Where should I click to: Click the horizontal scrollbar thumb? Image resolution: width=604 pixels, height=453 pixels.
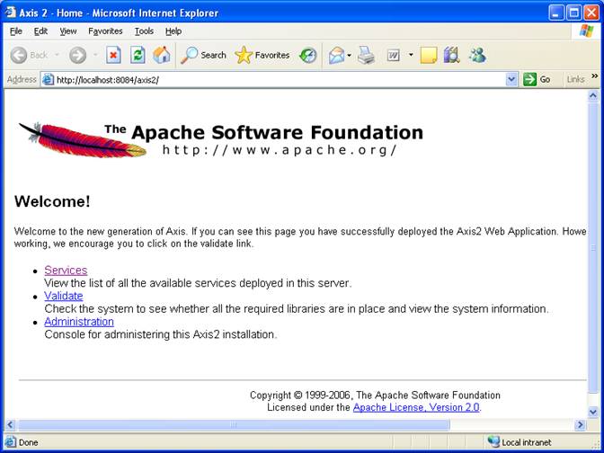(x=234, y=425)
